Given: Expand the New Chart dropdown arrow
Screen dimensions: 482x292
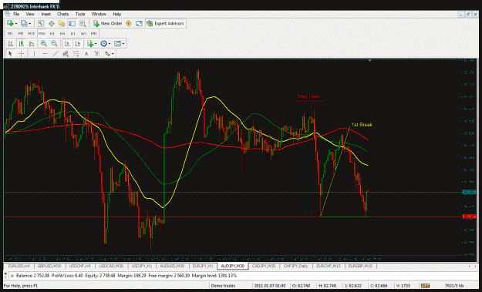Looking at the screenshot, I should tap(16, 23).
